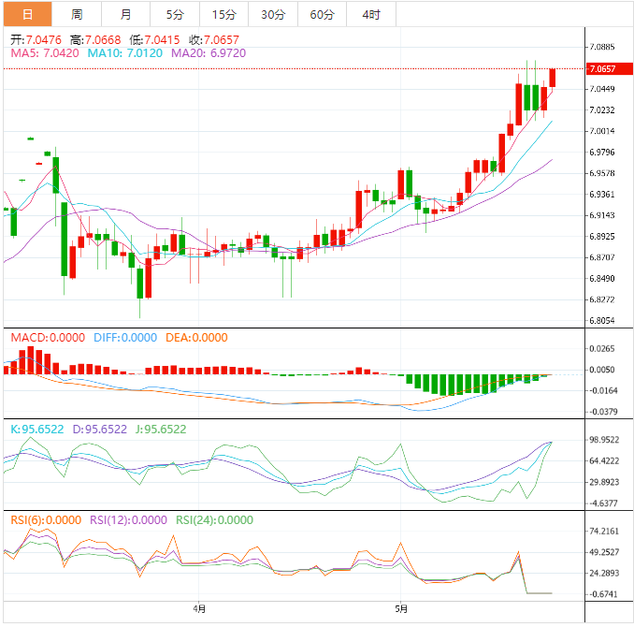Click the MA20: 6.9720 legend label
The image size is (634, 627).
pyautogui.click(x=209, y=53)
